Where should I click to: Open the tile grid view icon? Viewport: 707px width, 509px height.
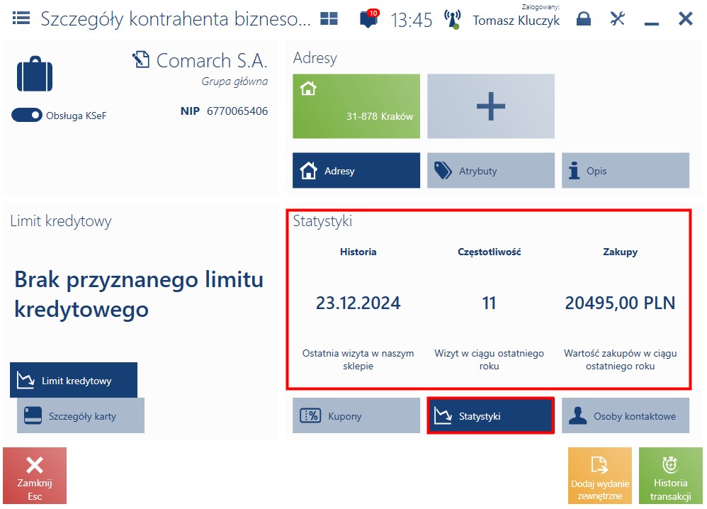(329, 18)
